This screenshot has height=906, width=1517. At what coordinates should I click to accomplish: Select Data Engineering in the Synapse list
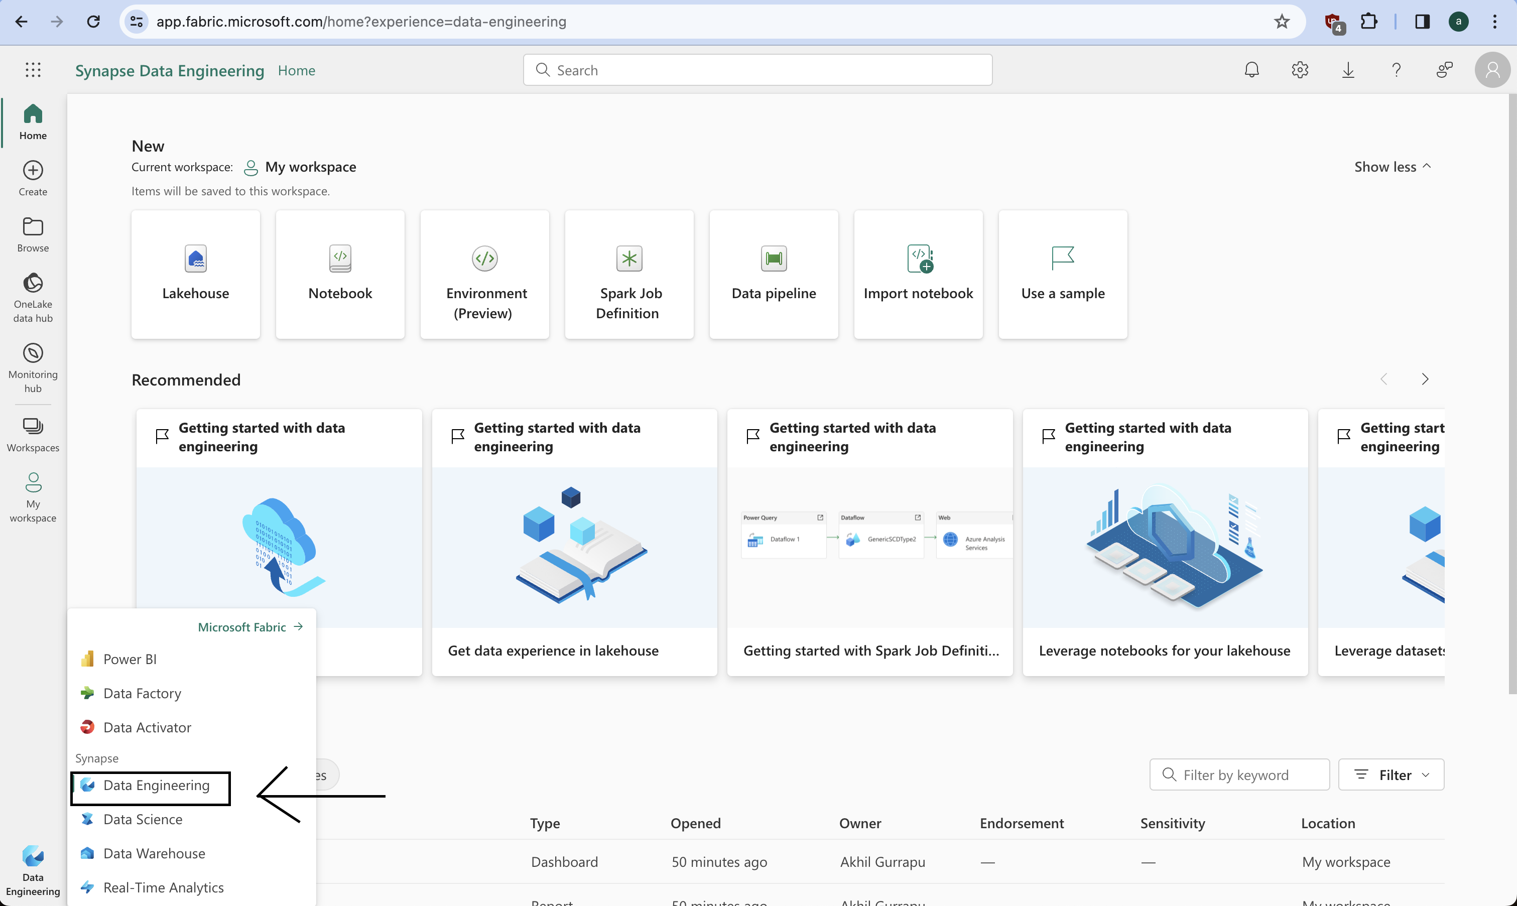(151, 786)
